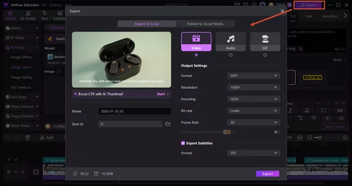Click the timeline zoom out minus icon

point(309,138)
